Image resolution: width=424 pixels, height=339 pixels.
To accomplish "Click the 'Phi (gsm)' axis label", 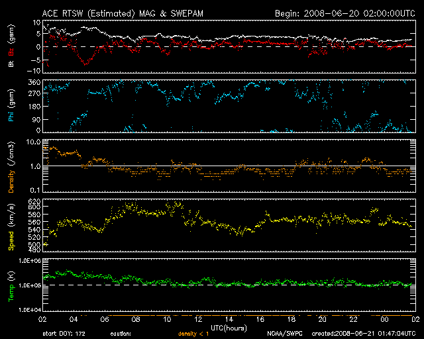I will coord(11,105).
